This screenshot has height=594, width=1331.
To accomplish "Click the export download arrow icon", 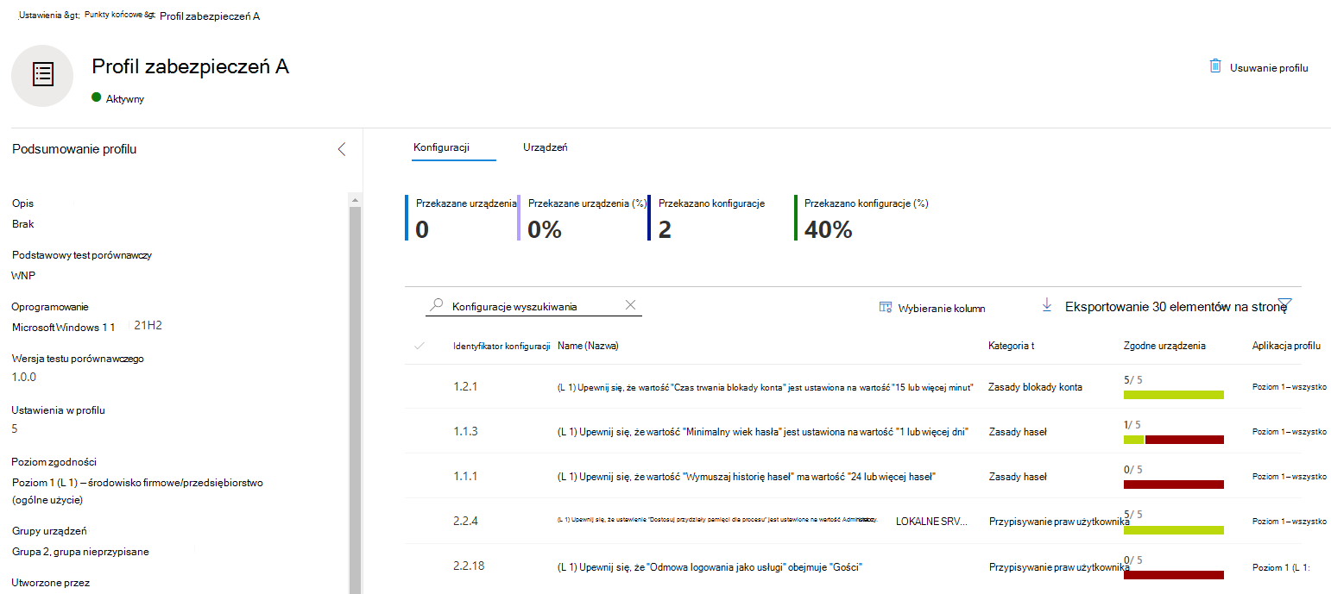I will tap(1047, 305).
